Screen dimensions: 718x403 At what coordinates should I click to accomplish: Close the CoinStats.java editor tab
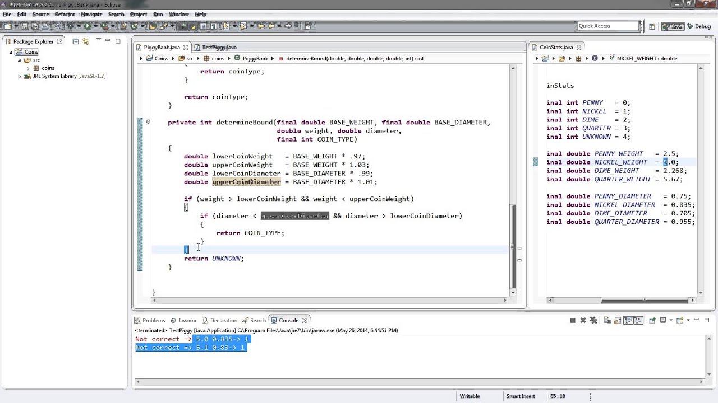pos(579,48)
